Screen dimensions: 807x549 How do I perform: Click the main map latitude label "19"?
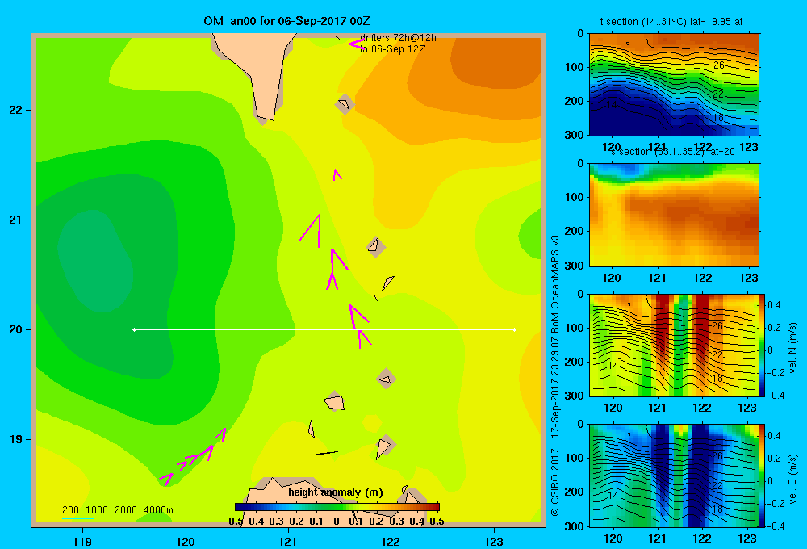tap(16, 439)
